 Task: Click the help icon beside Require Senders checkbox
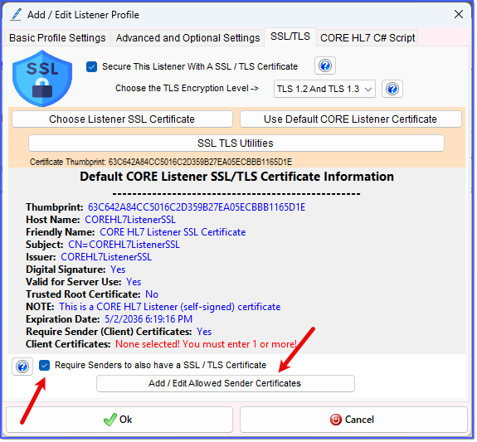point(22,367)
